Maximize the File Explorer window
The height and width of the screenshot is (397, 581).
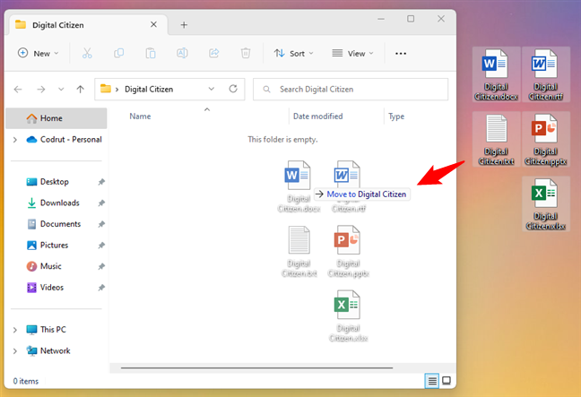click(411, 19)
